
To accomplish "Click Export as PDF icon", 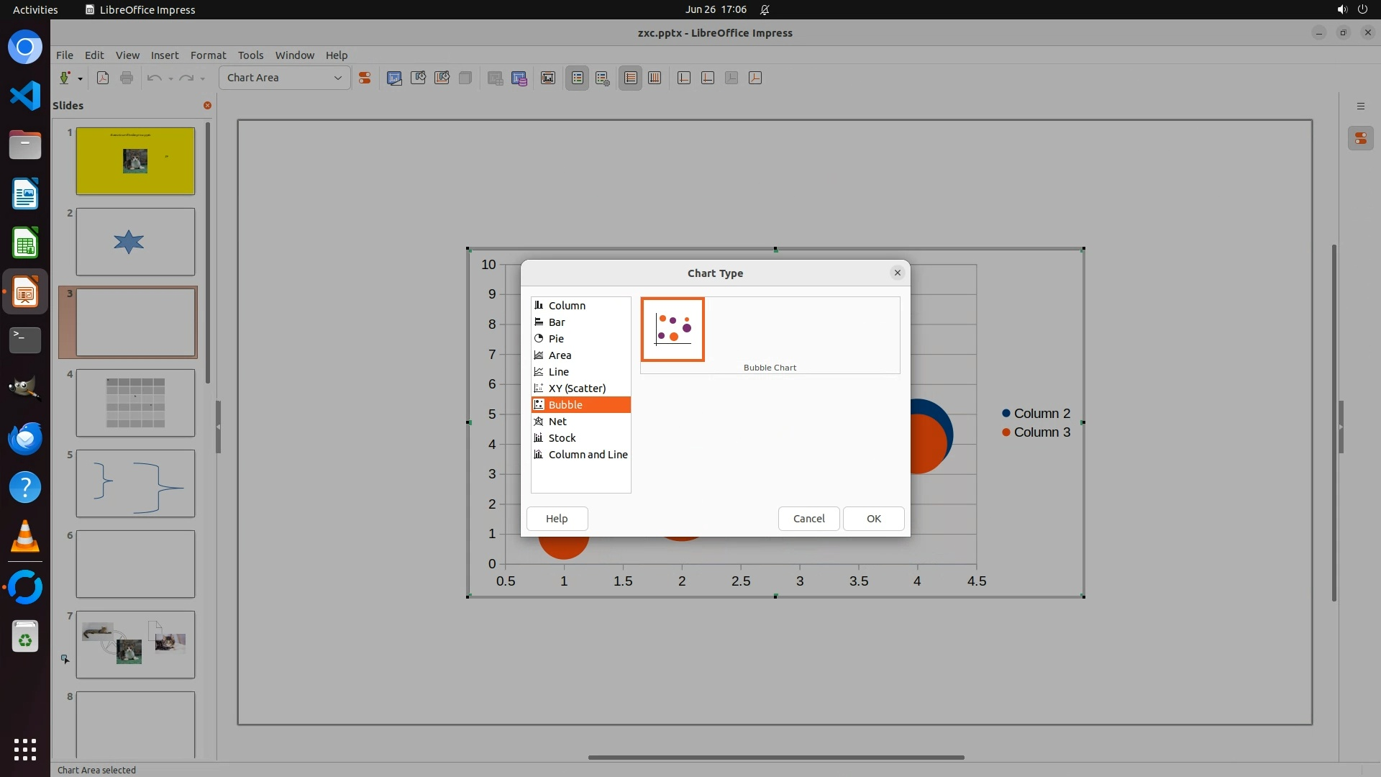I will (103, 78).
